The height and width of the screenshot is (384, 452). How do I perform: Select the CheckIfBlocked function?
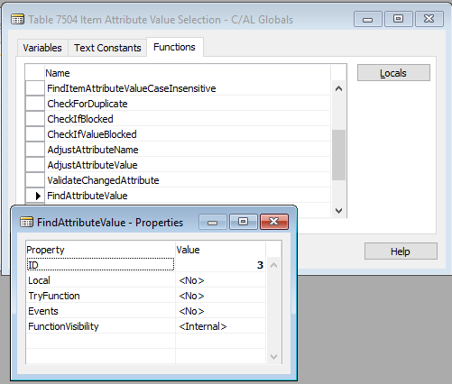point(188,119)
